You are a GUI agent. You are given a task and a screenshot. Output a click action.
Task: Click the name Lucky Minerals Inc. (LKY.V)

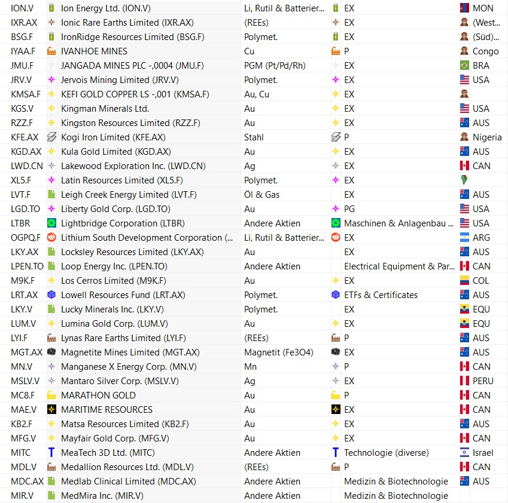pyautogui.click(x=112, y=309)
